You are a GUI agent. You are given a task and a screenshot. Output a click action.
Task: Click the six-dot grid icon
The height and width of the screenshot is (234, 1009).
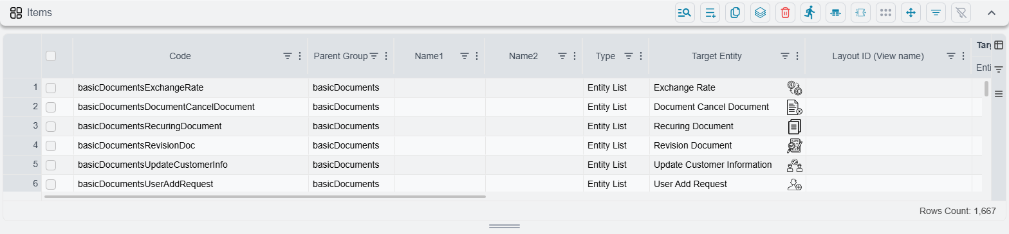tap(885, 12)
